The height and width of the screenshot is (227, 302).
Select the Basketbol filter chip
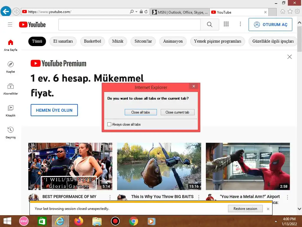pos(92,41)
